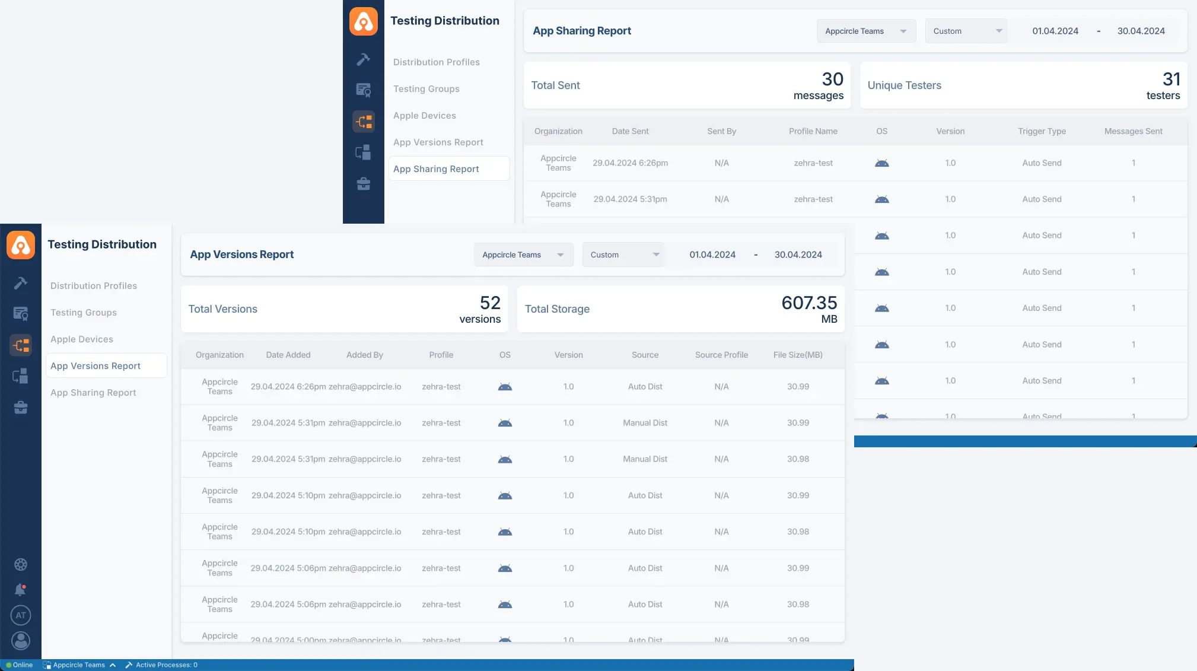The image size is (1197, 671).
Task: Open the user profile avatar icon
Action: pos(21,641)
